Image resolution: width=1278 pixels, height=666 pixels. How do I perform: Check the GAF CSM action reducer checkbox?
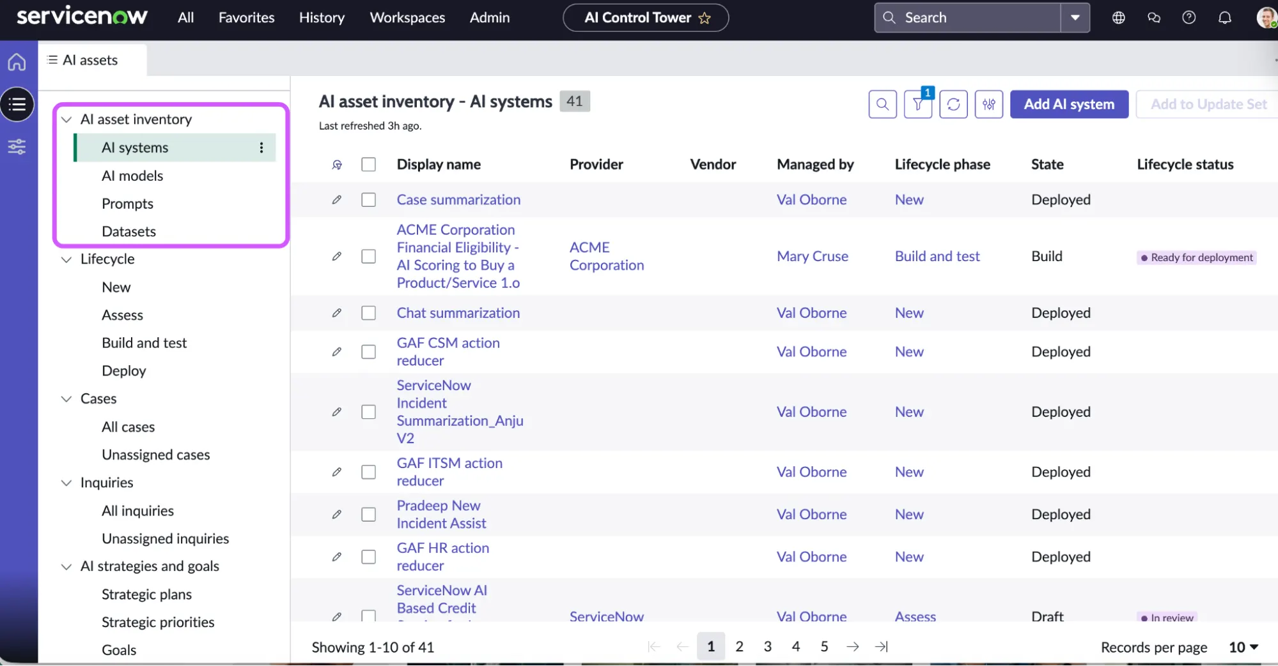(368, 352)
